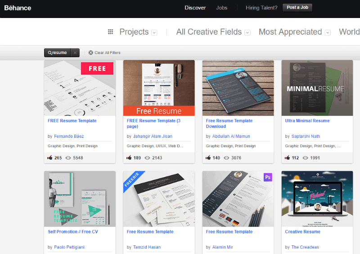Open the All Creative Fields dropdown
The image size is (360, 254).
(x=247, y=32)
